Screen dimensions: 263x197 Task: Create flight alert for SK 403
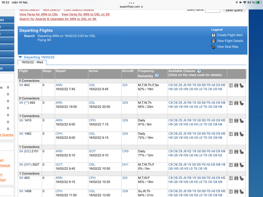231,178
